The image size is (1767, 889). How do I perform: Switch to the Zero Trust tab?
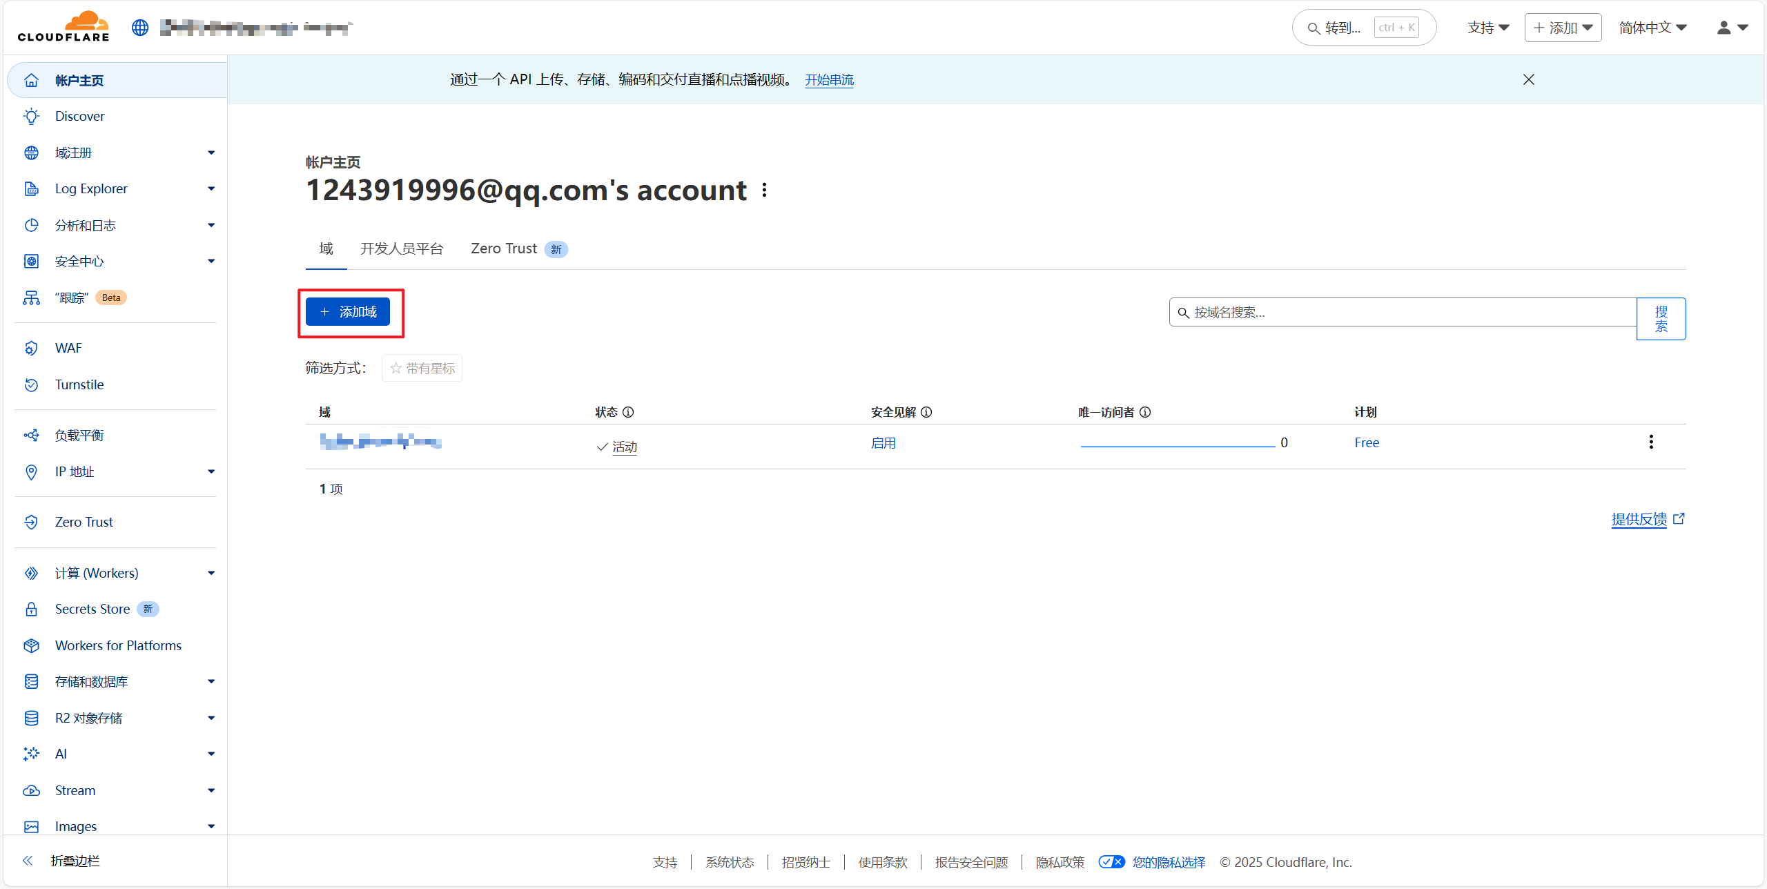[x=519, y=248]
